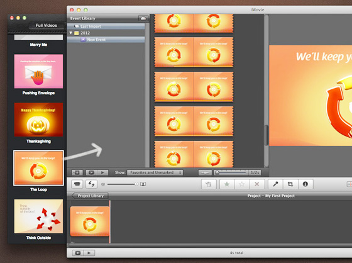Select the 2012 folder row
352x263 pixels.
[106, 33]
